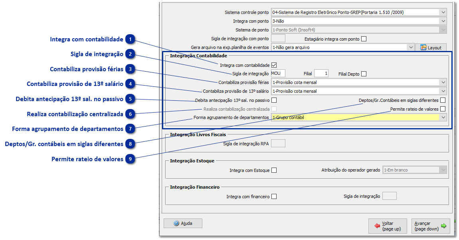Click the red back arrow icon
Viewport: 459px width, 240px height.
click(x=377, y=226)
